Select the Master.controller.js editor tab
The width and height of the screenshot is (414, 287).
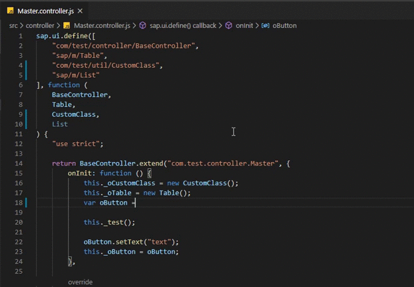coord(45,11)
